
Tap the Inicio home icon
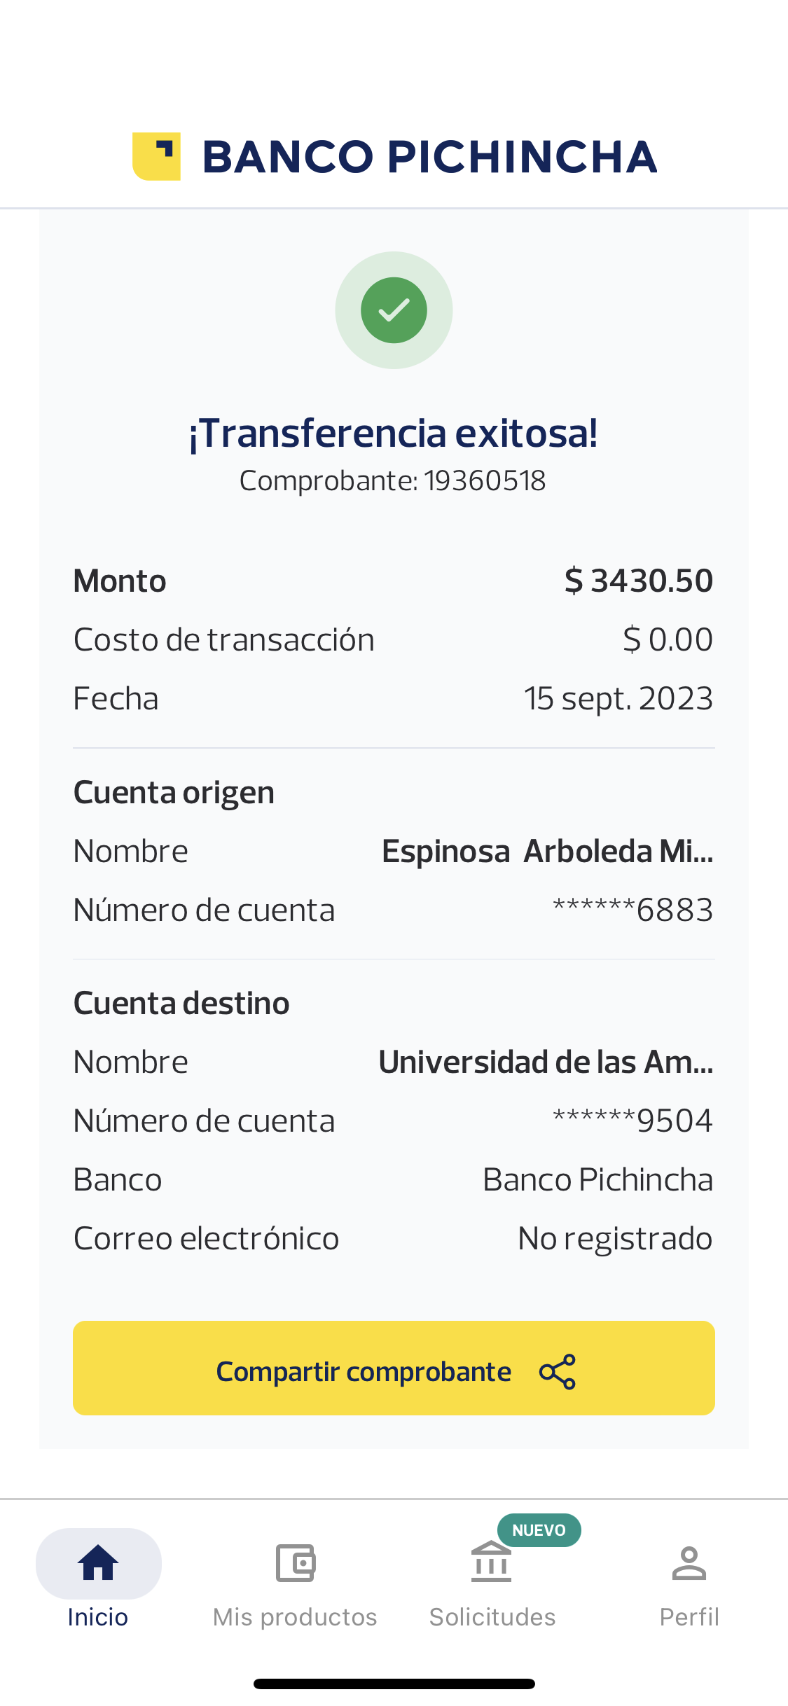click(98, 1563)
